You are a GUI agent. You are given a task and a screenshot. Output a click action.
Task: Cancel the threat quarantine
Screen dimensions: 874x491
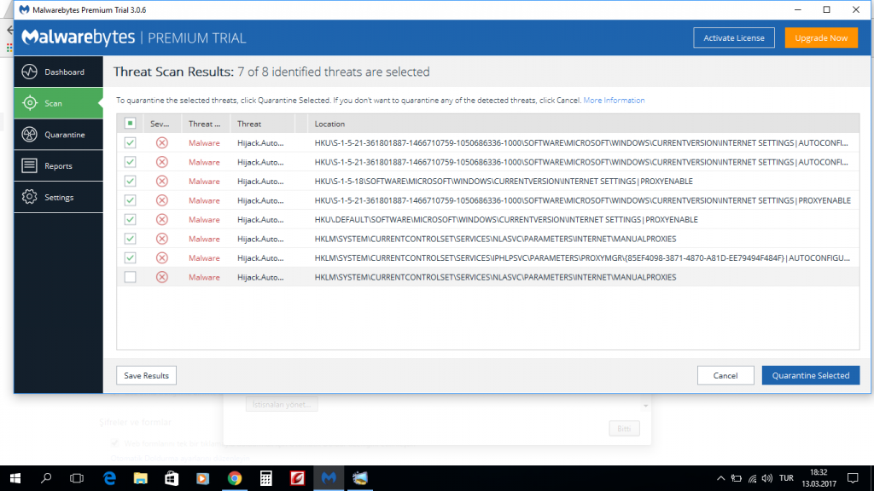725,376
